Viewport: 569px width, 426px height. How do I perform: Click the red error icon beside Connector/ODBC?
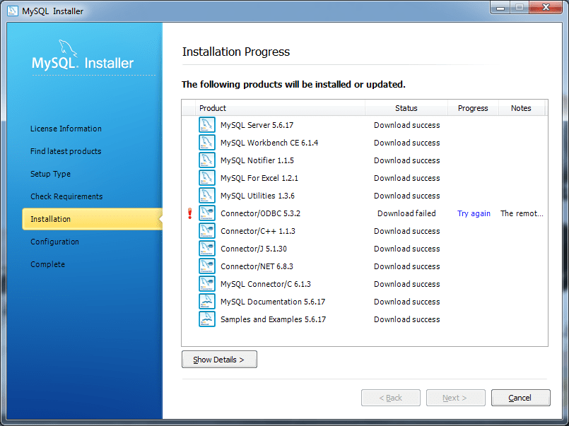click(189, 213)
